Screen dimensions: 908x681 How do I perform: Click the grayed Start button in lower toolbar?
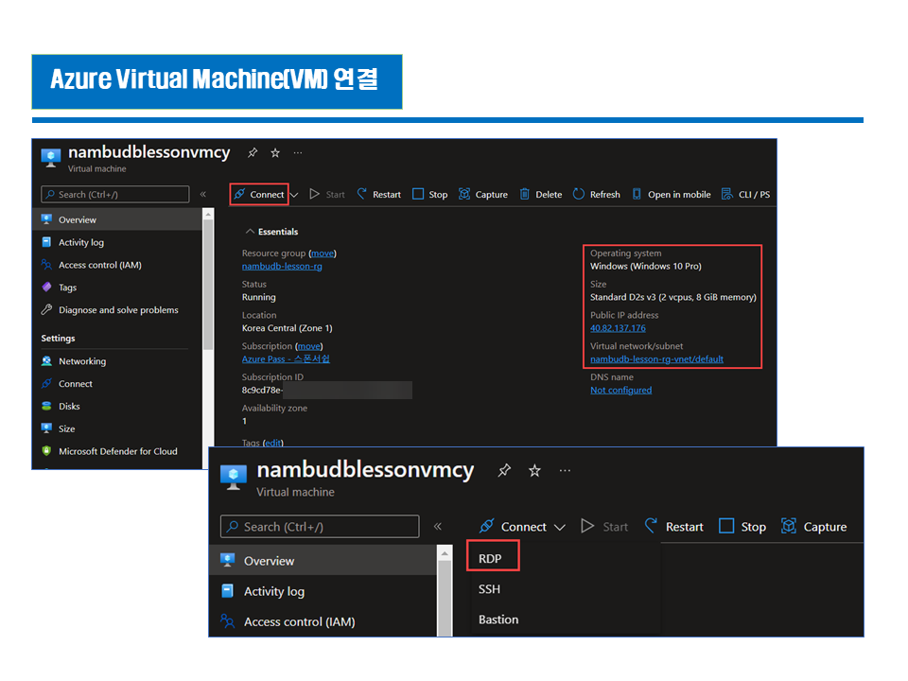[604, 527]
